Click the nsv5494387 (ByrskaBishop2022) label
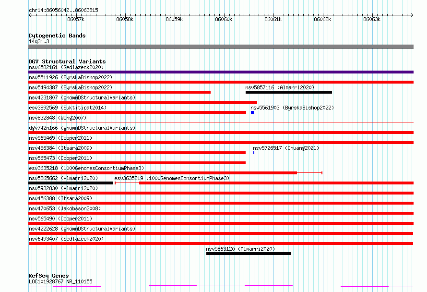The image size is (427, 292). (71, 87)
